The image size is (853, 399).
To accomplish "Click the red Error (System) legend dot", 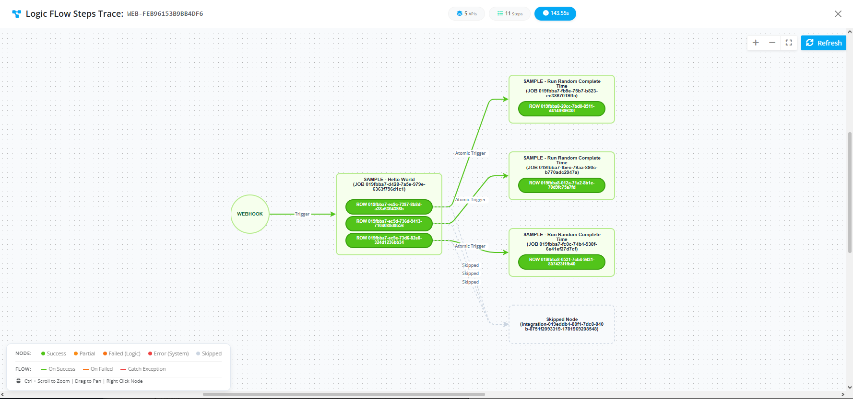I will click(150, 353).
